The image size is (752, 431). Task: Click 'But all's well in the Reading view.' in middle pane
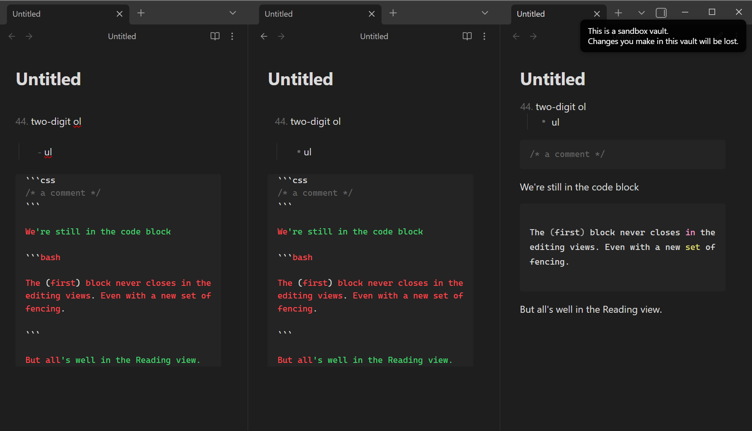(x=365, y=360)
